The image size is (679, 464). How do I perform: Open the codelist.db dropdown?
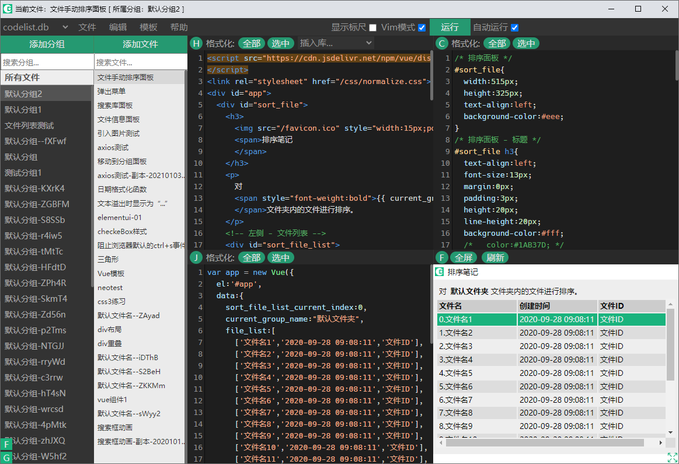point(36,27)
